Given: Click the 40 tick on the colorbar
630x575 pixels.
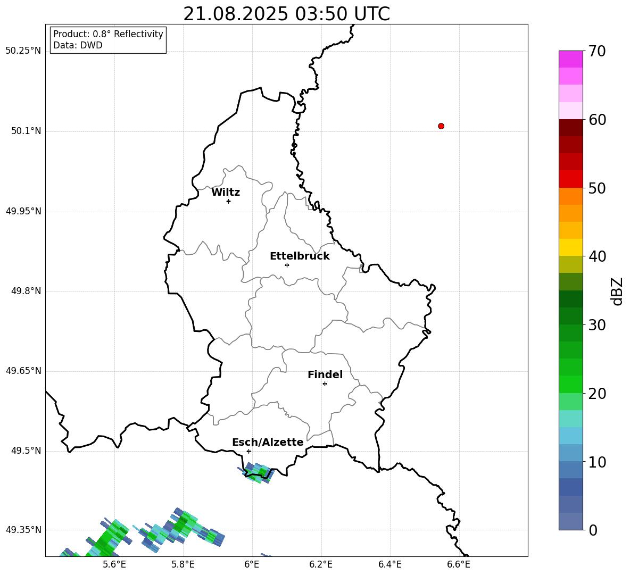Looking at the screenshot, I should pyautogui.click(x=597, y=256).
